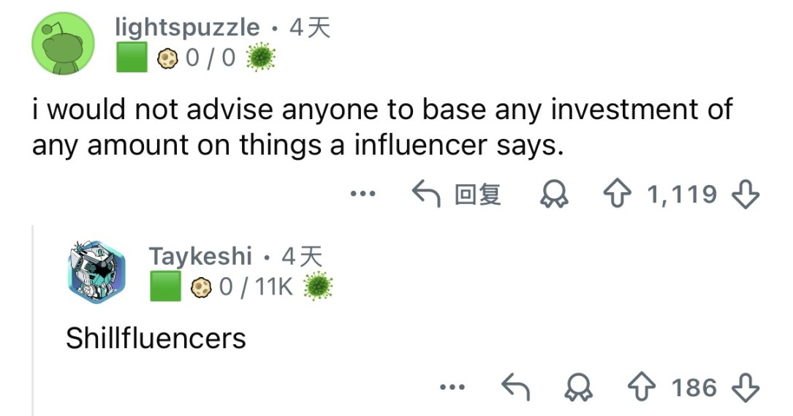Open Taykeshi's user profile link
Screen dimensions: 793x416
(x=200, y=256)
